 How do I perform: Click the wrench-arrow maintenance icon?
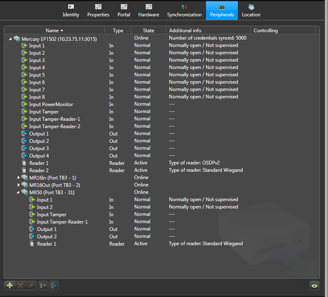click(x=43, y=286)
